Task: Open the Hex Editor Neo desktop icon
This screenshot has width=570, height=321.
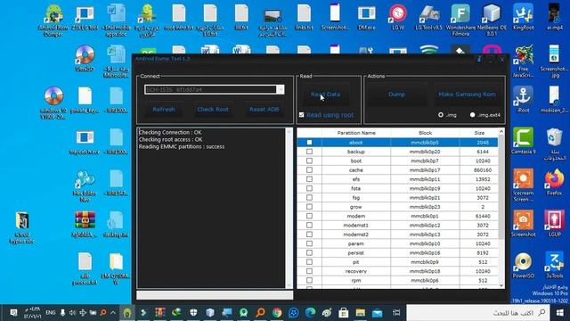Action: click(x=85, y=185)
